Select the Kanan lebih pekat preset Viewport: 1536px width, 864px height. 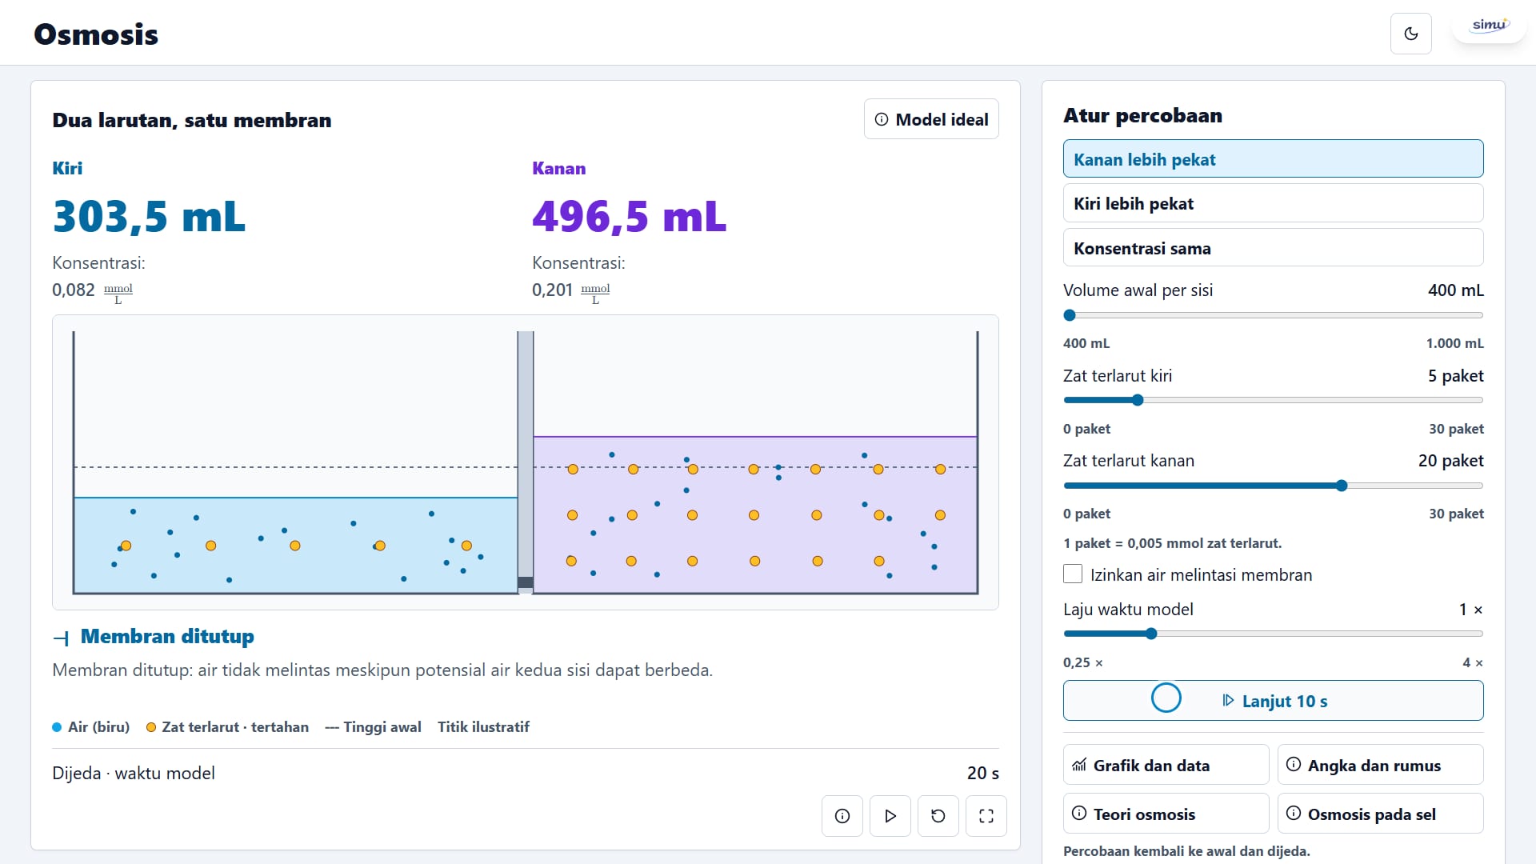click(1273, 159)
